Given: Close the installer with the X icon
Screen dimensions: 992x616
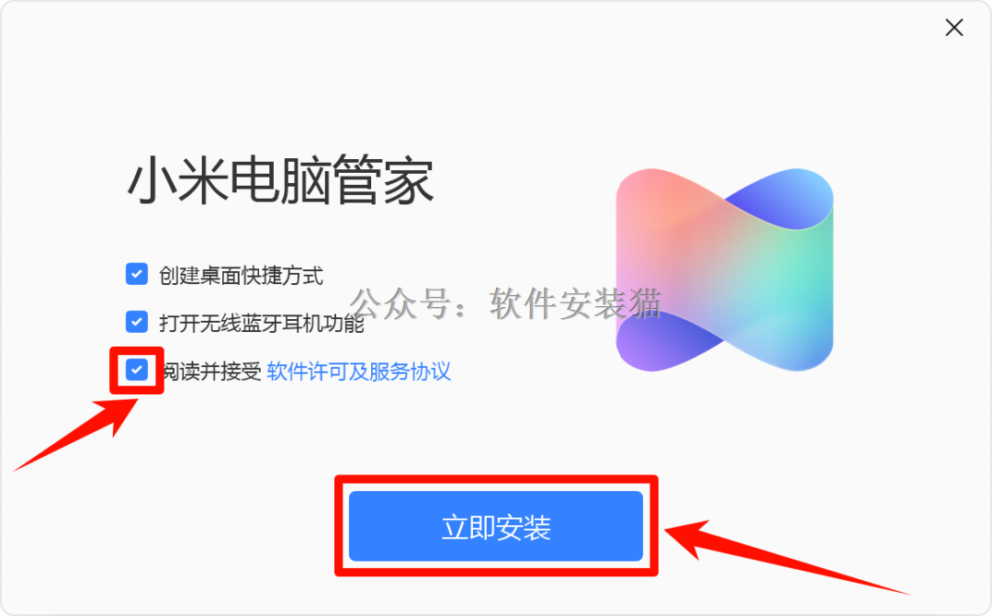Looking at the screenshot, I should click(954, 28).
